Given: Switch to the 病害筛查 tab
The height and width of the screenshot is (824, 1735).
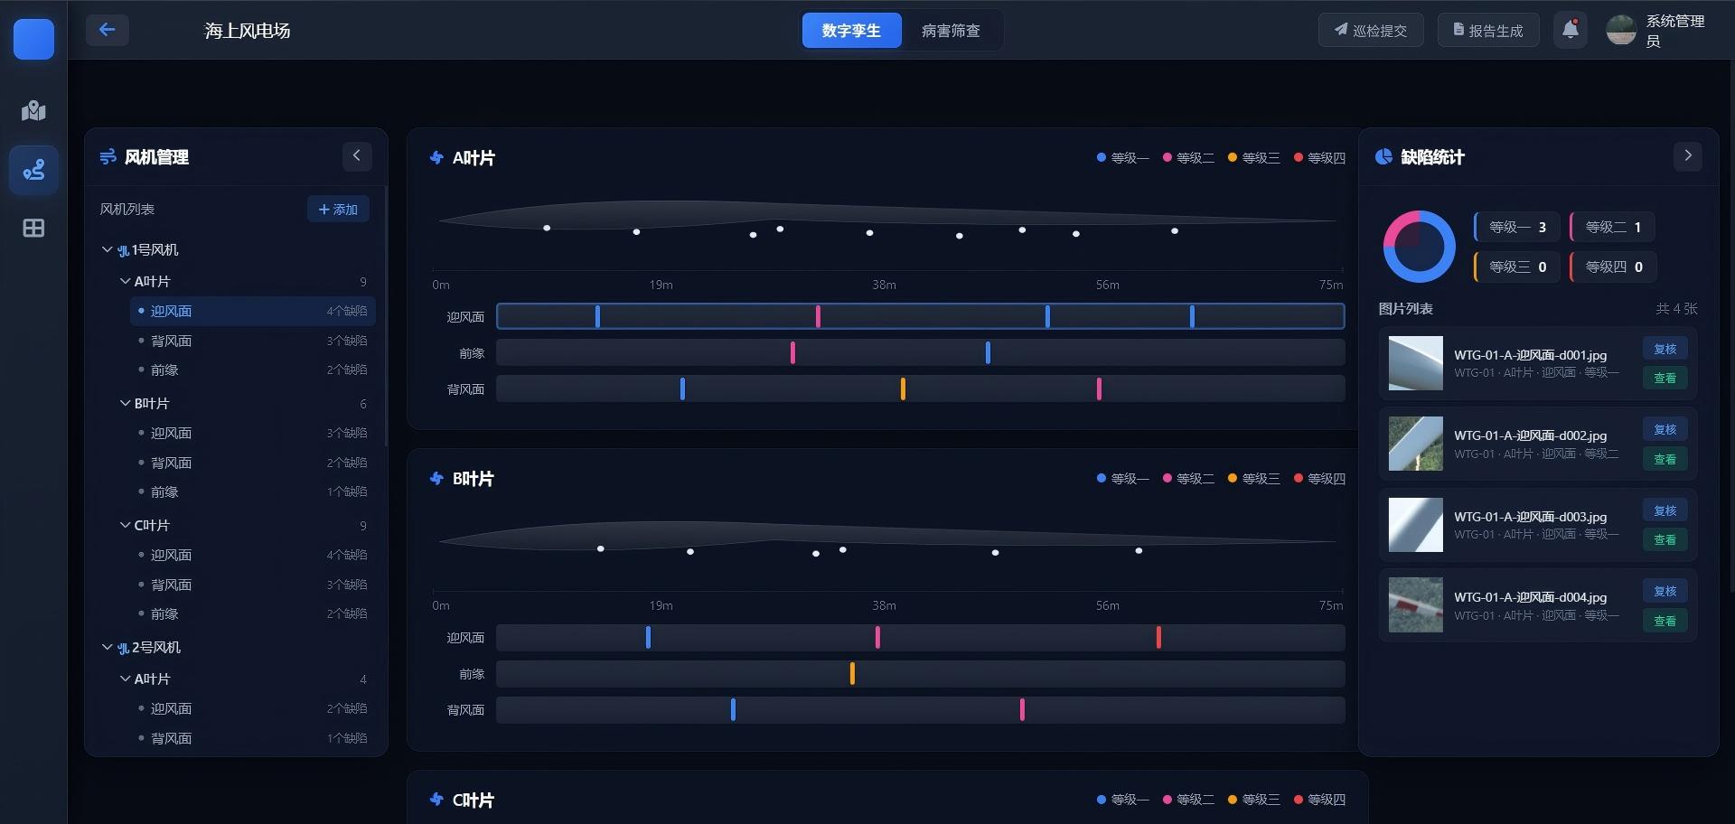Looking at the screenshot, I should point(951,31).
